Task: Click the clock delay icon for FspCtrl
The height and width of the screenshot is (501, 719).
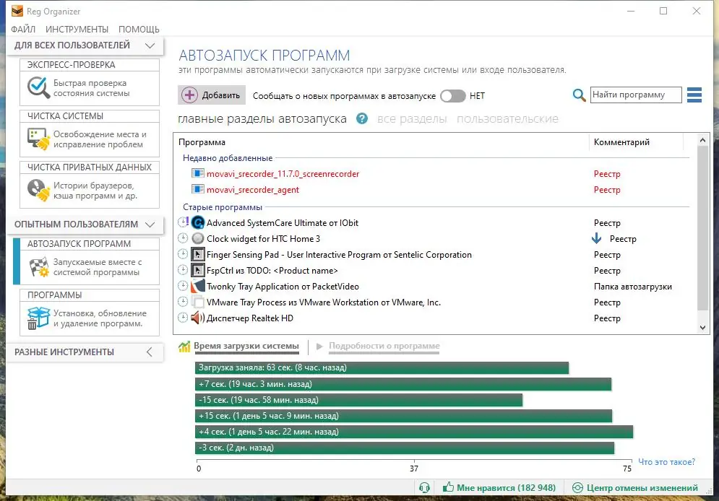Action: coord(183,270)
